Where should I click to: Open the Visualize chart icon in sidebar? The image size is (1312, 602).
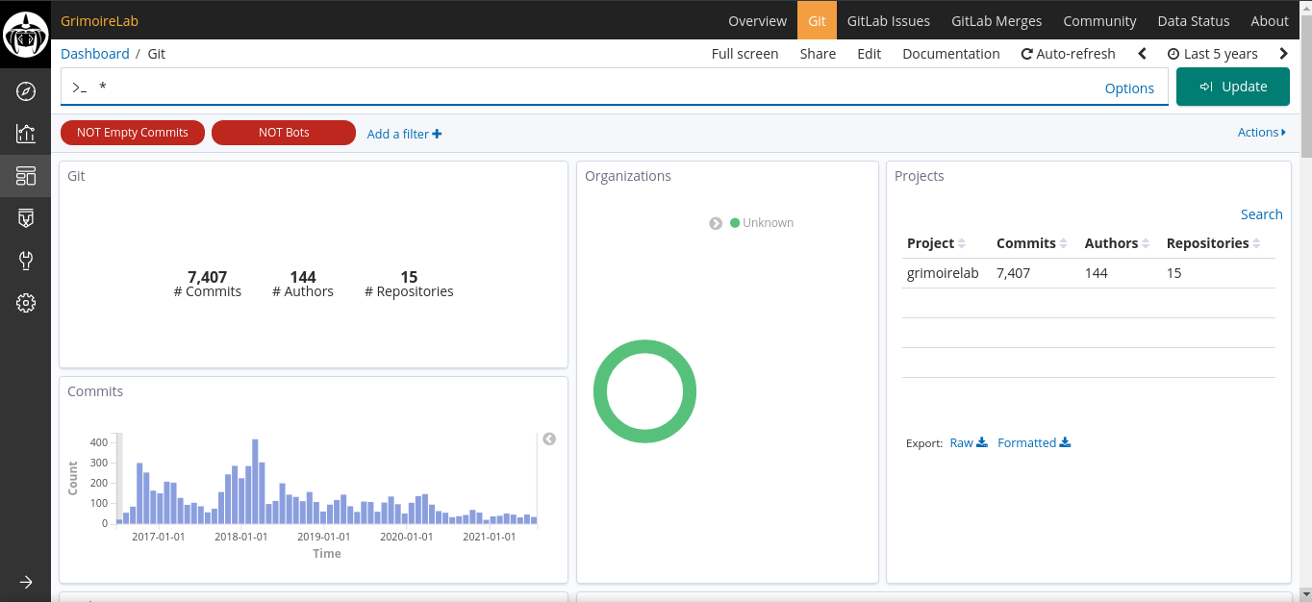(x=26, y=134)
